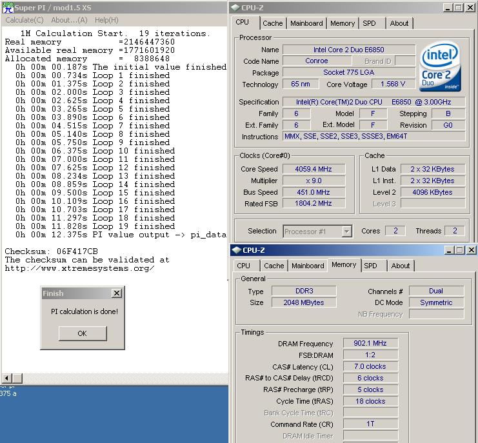Click the 'Dual' channels value

pos(436,291)
